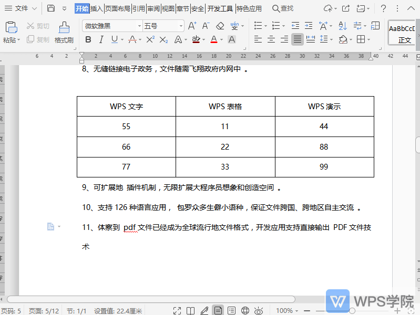The width and height of the screenshot is (420, 315).
Task: Insert bullet list
Action: pyautogui.click(x=258, y=26)
